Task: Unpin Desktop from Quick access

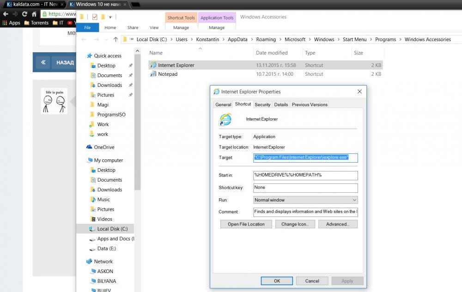Action: 131,66
